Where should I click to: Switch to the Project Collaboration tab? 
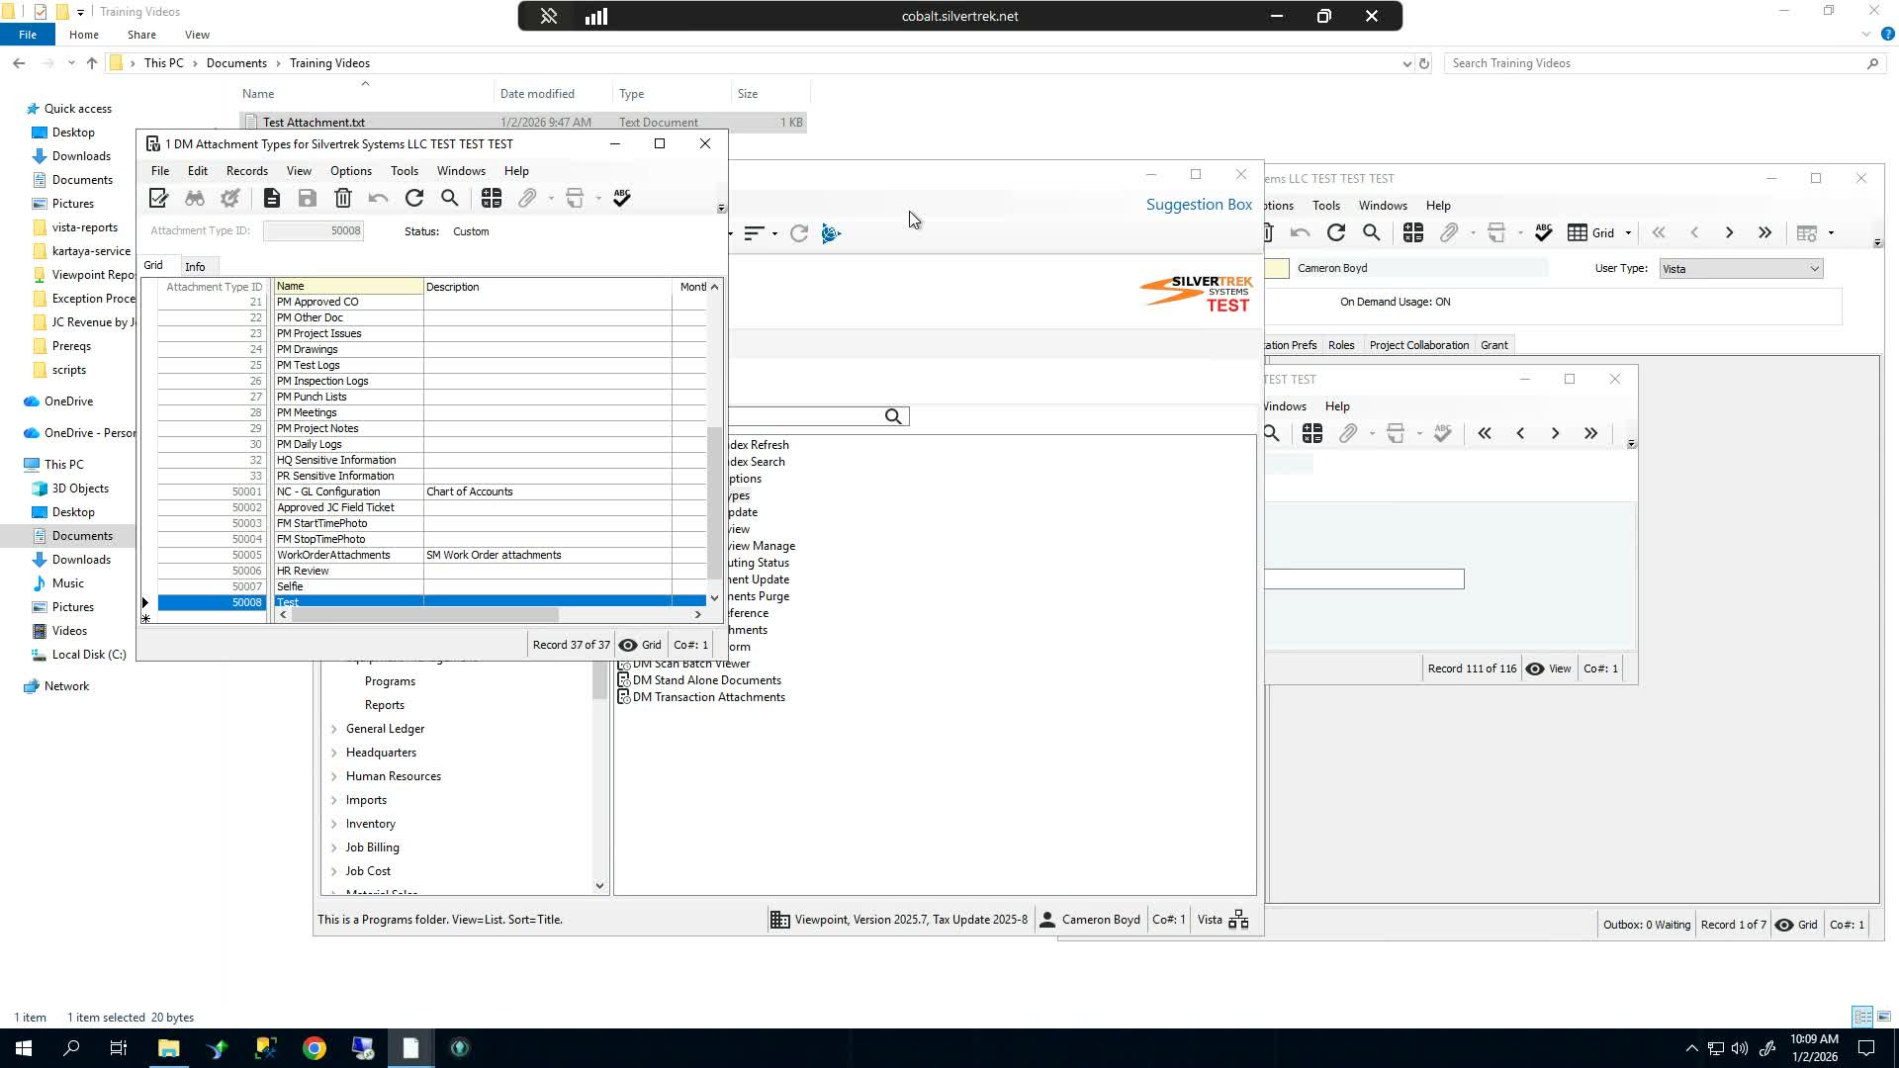point(1419,345)
